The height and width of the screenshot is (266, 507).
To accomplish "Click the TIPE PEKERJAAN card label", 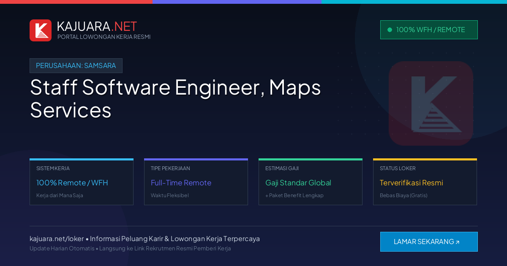I will (x=170, y=168).
